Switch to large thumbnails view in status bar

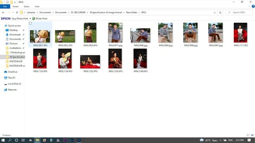pyautogui.click(x=252, y=135)
